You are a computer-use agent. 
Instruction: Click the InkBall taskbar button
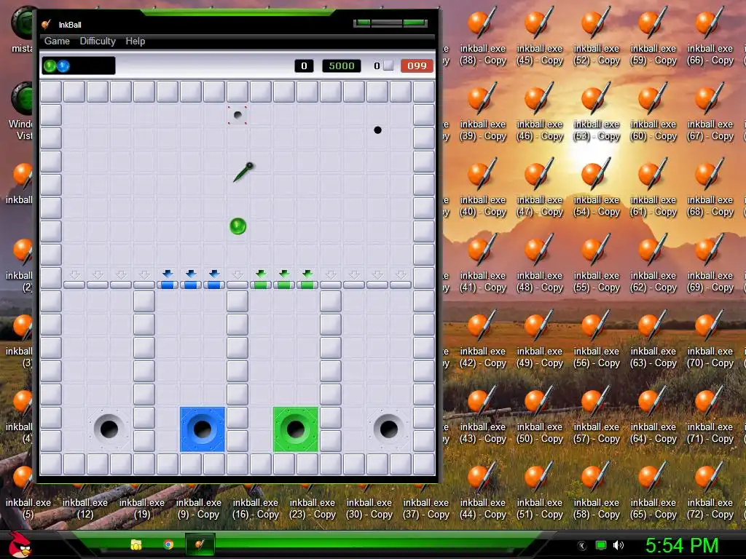[x=200, y=544]
